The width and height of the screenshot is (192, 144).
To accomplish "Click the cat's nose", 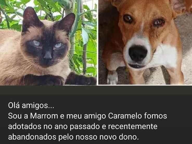I will [48, 55].
